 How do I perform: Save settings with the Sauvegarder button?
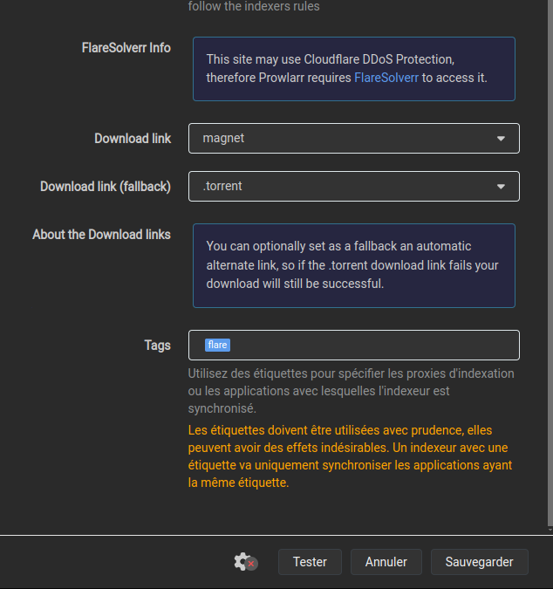click(479, 562)
